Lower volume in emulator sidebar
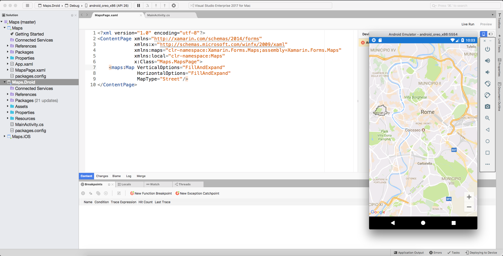 click(487, 72)
